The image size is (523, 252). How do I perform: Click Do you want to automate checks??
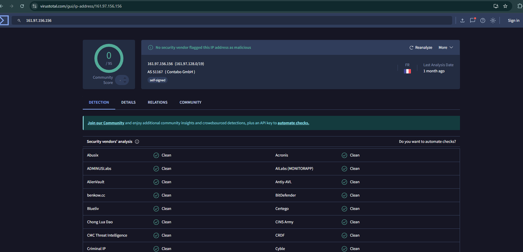pos(427,141)
